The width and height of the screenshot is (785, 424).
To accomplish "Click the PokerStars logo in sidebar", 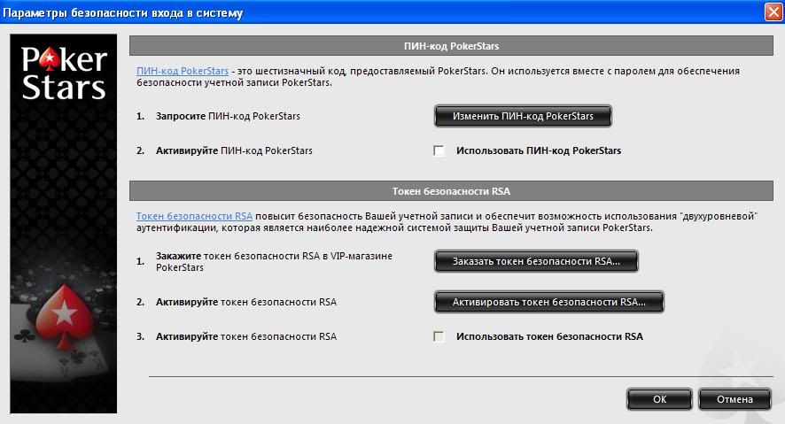I will 64,73.
